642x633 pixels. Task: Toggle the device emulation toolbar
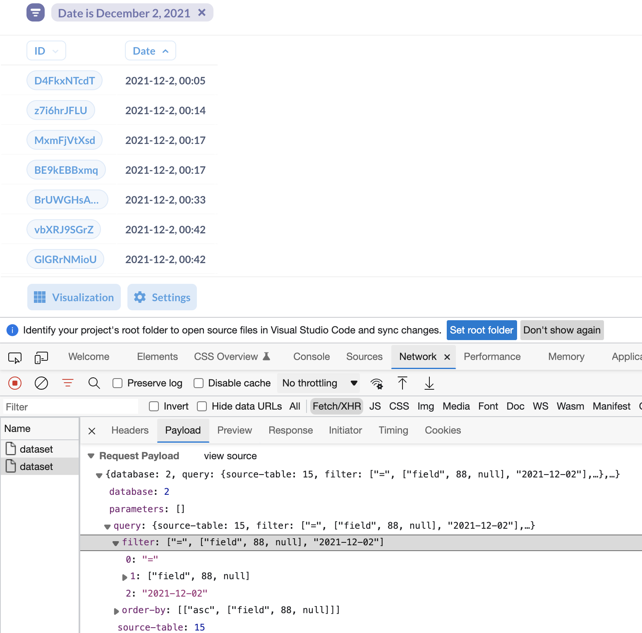tap(41, 357)
